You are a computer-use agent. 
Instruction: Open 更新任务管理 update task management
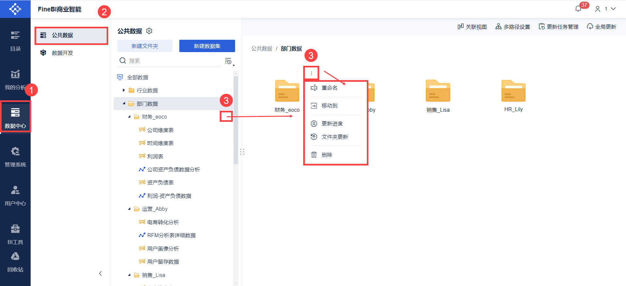tap(559, 27)
